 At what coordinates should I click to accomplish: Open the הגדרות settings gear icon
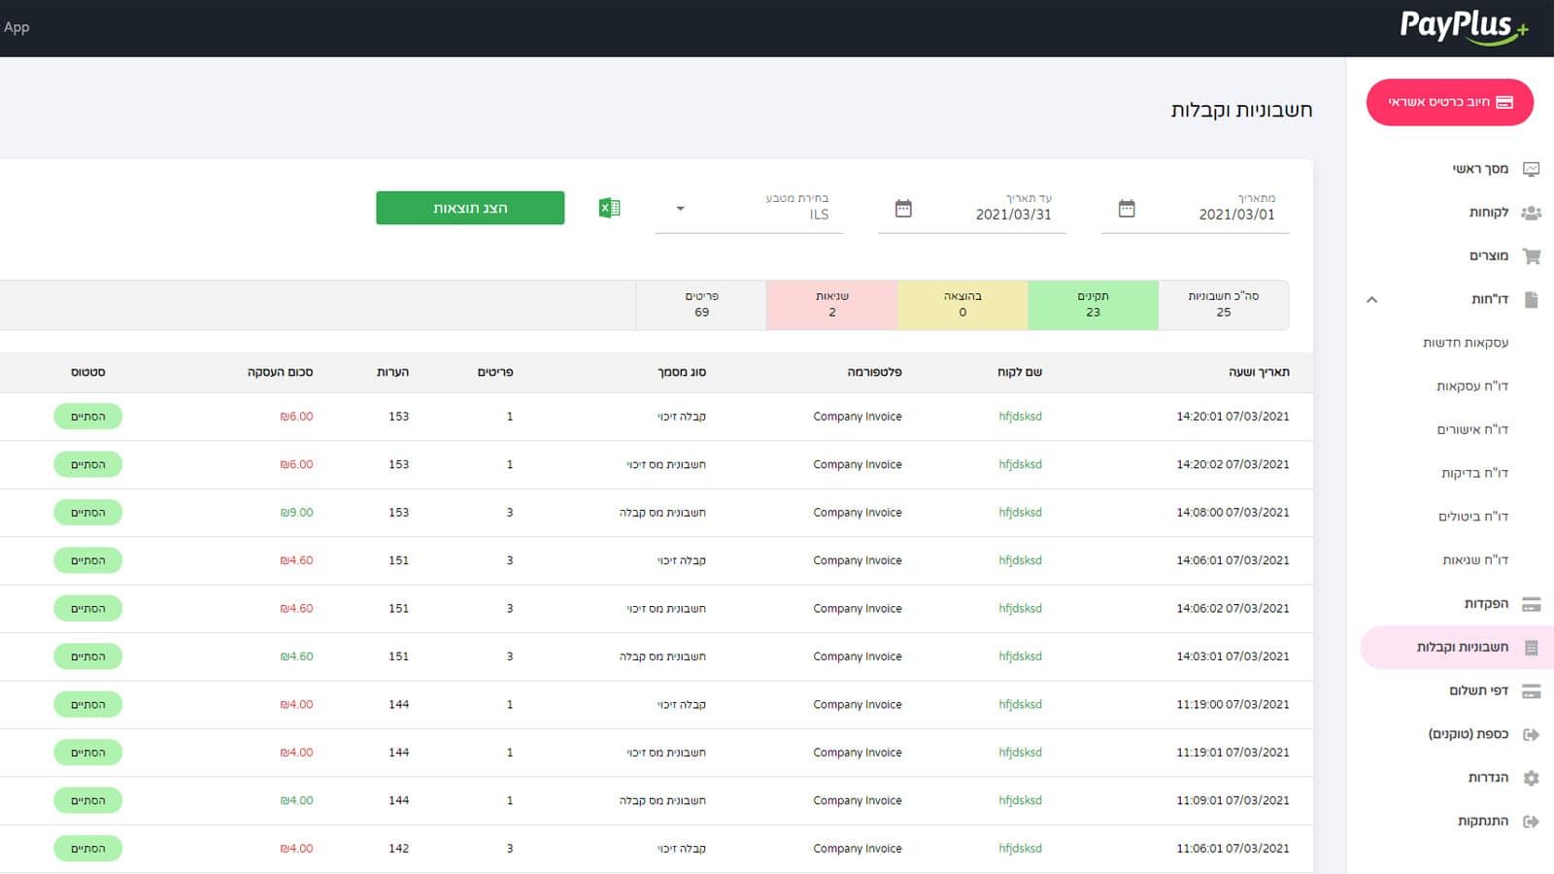[x=1532, y=777]
